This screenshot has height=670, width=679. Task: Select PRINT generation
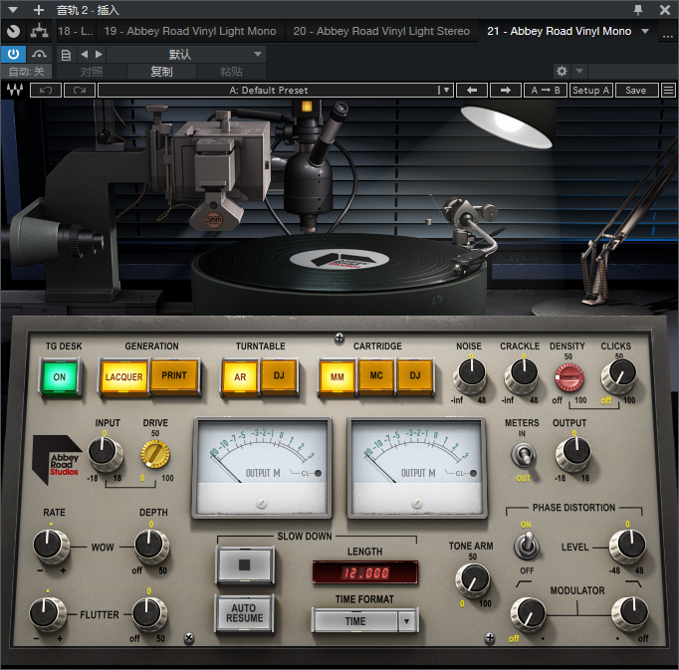pyautogui.click(x=174, y=376)
